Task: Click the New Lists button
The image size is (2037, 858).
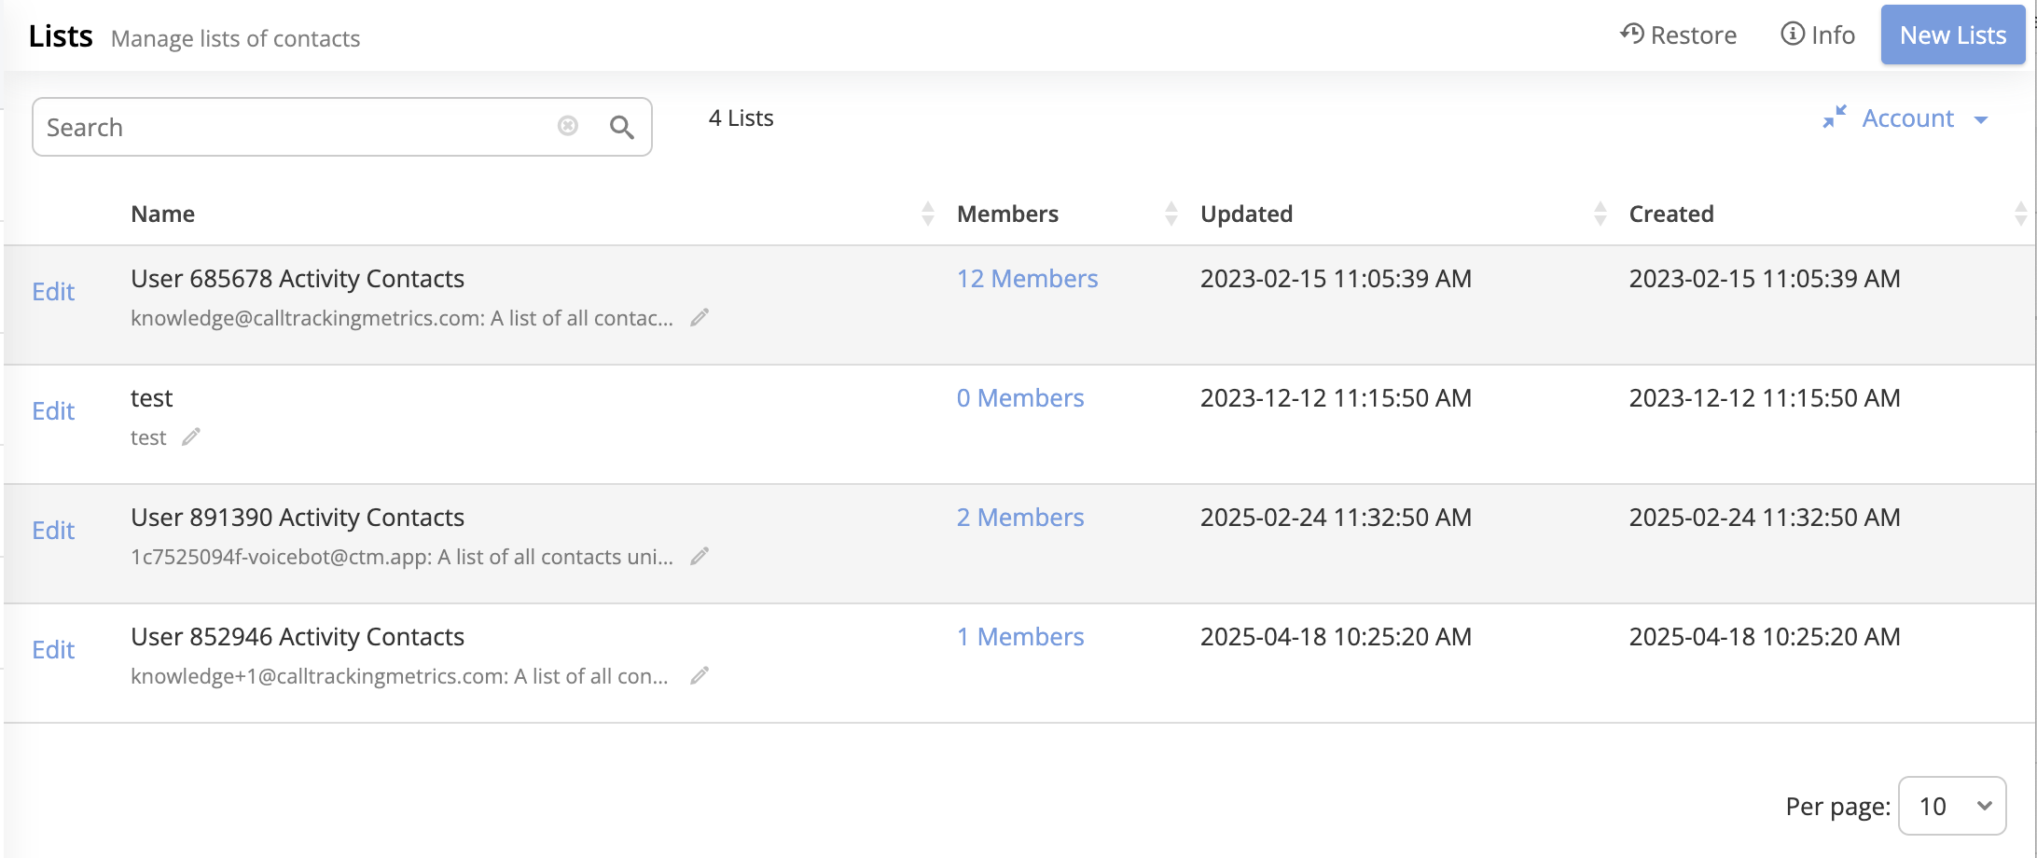Action: click(x=1953, y=35)
